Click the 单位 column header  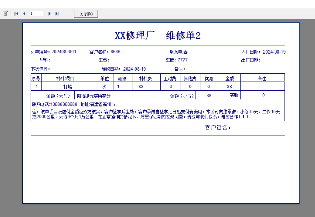point(105,78)
